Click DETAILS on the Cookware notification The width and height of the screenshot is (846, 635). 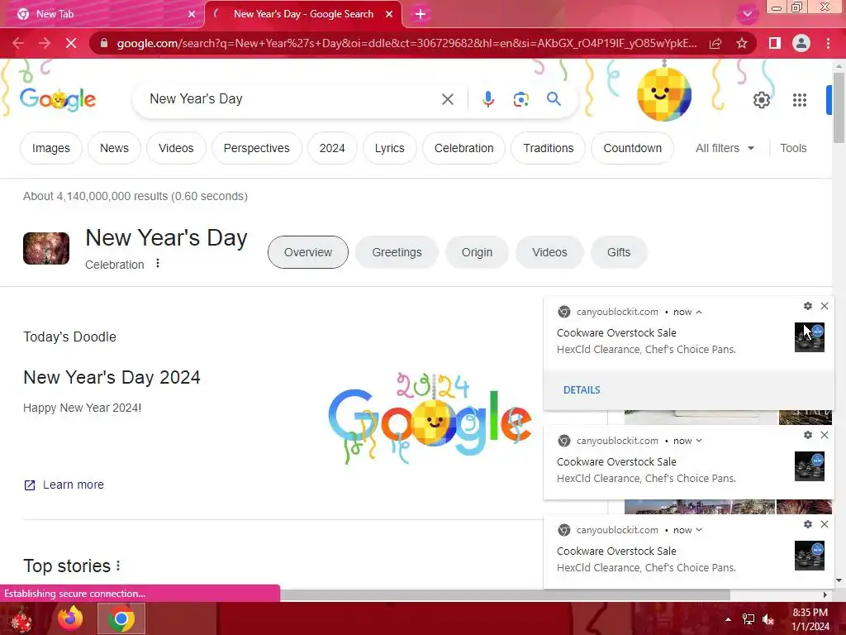[582, 390]
